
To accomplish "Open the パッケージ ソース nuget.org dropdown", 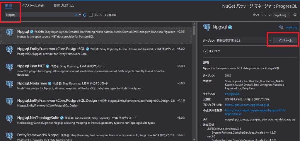I will (281, 15).
